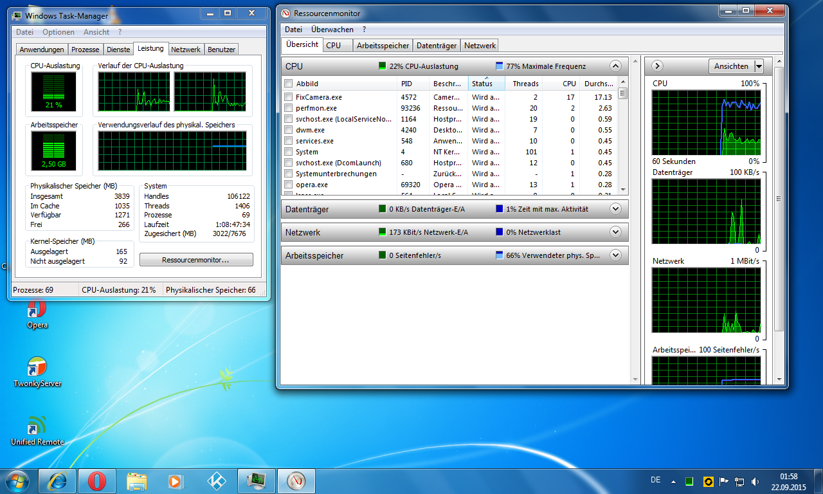The height and width of the screenshot is (494, 823).
Task: Click the DE language indicator in tray
Action: [655, 480]
